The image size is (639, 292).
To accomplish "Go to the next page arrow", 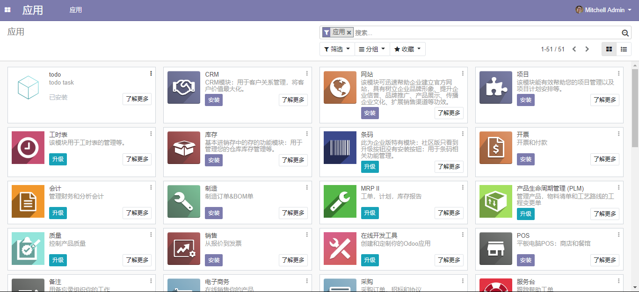I will [587, 49].
